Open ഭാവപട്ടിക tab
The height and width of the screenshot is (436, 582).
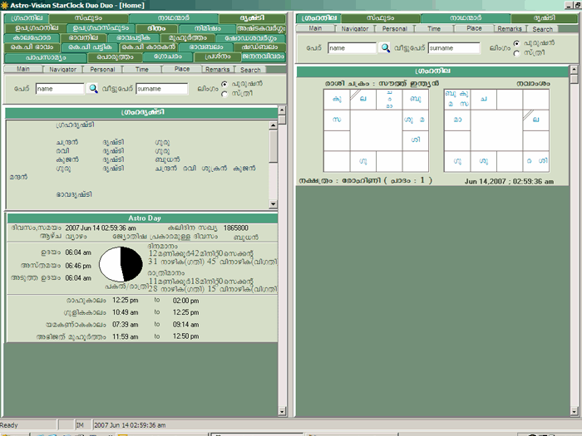(x=134, y=38)
